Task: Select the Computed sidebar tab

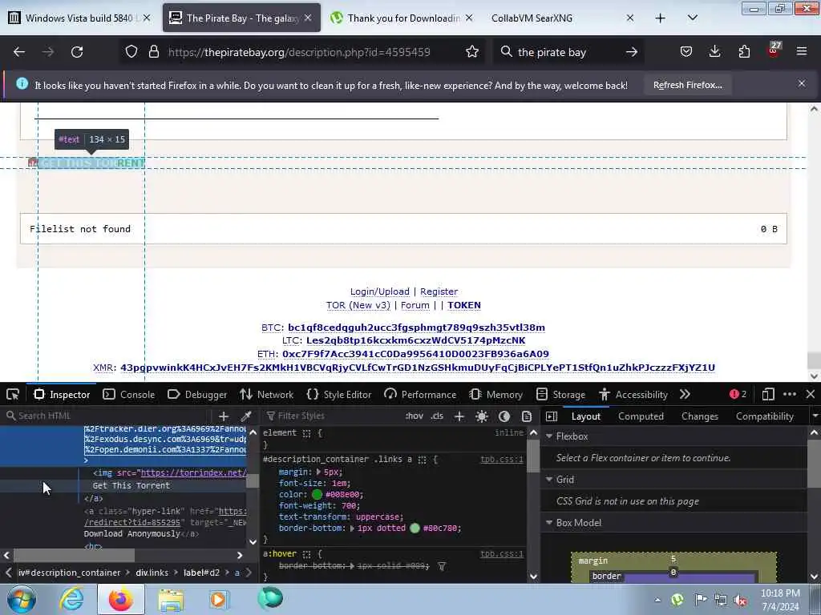Action: 641,416
